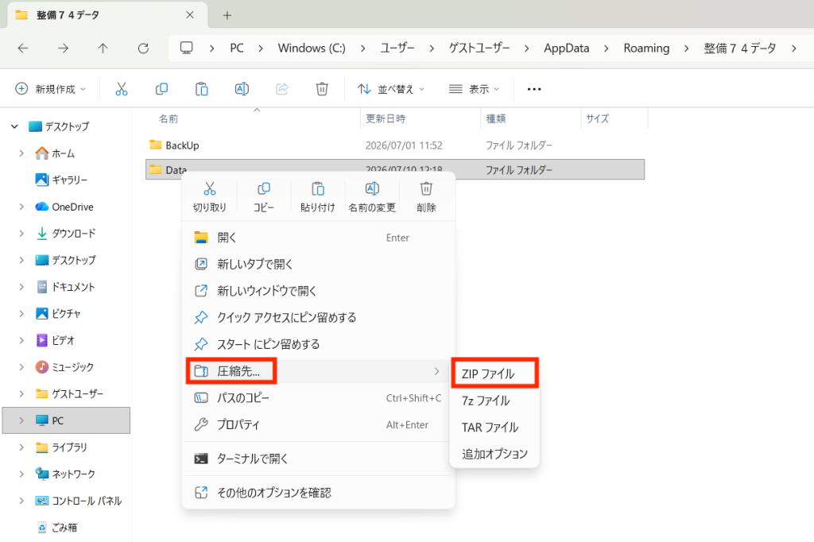814x542 pixels.
Task: Choose スタート にピン留めする
Action: pos(318,344)
